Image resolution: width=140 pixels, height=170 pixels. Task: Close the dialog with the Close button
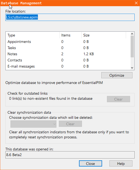click(91, 164)
